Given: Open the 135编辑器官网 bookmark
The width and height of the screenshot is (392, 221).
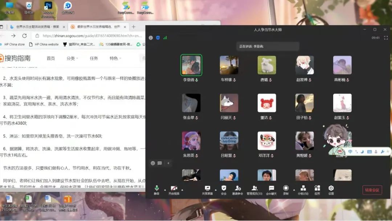Looking at the screenshot, I should (x=116, y=44).
